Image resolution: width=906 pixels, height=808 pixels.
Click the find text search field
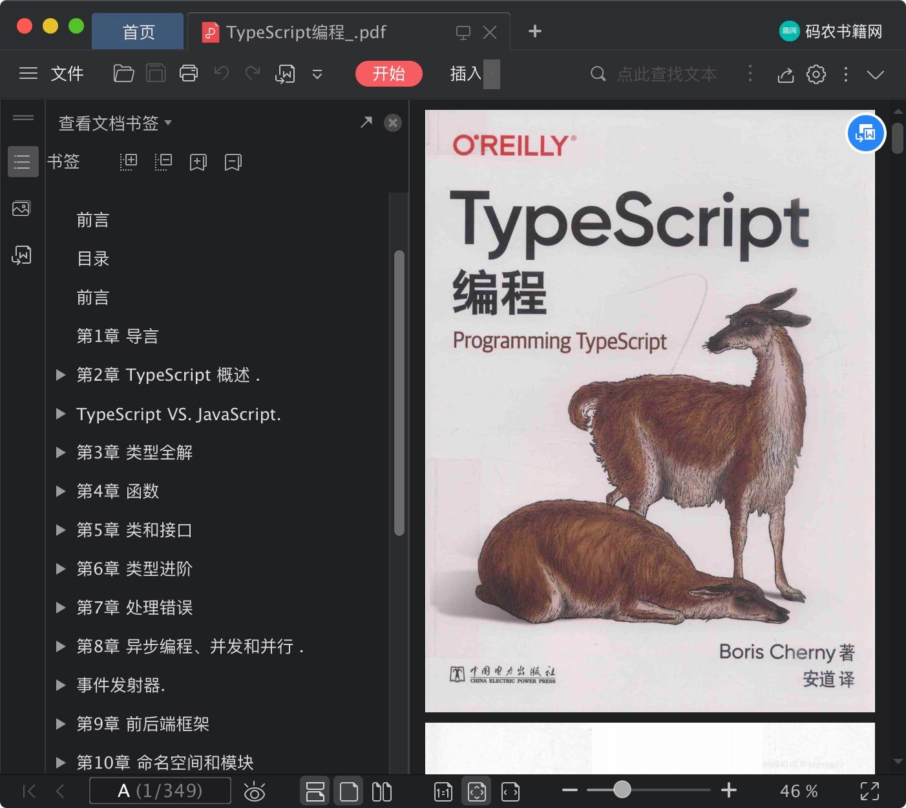[x=667, y=74]
